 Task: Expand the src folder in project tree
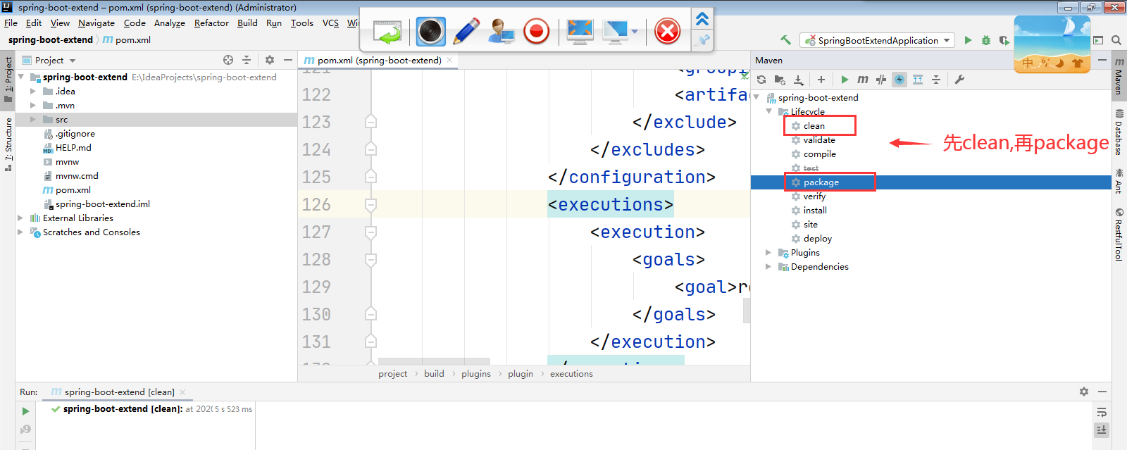point(32,120)
